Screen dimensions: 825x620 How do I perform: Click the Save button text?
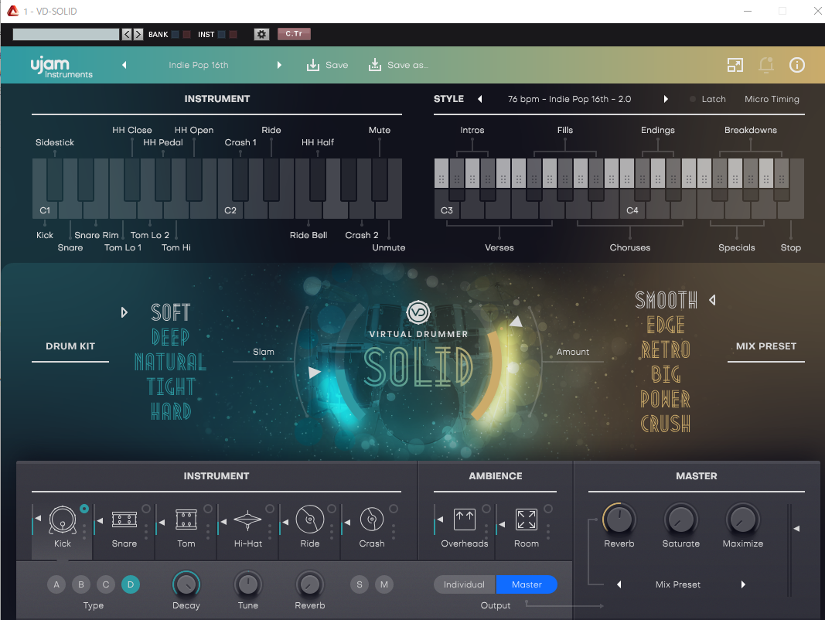click(x=337, y=65)
